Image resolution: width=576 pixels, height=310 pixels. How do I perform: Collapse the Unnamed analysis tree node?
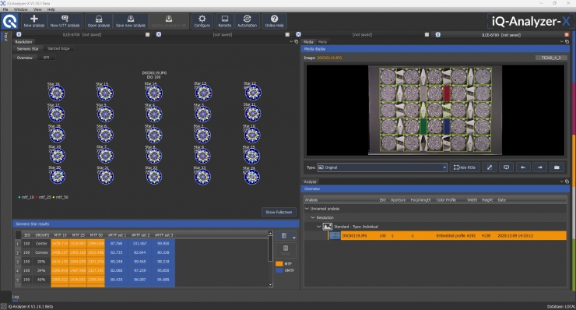[x=307, y=209]
